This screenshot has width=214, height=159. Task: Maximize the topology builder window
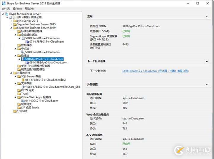198,3
